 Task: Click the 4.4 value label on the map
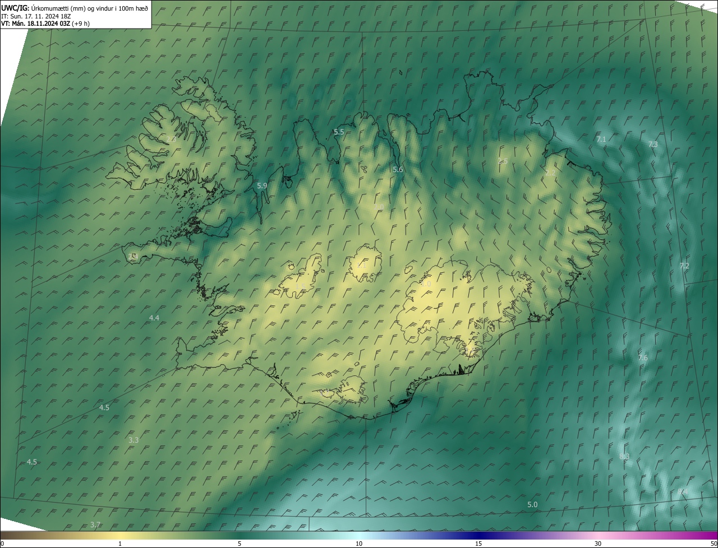tap(154, 318)
